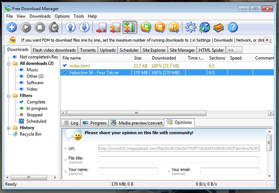Open the Help menu
The image size is (279, 193).
(92, 16)
